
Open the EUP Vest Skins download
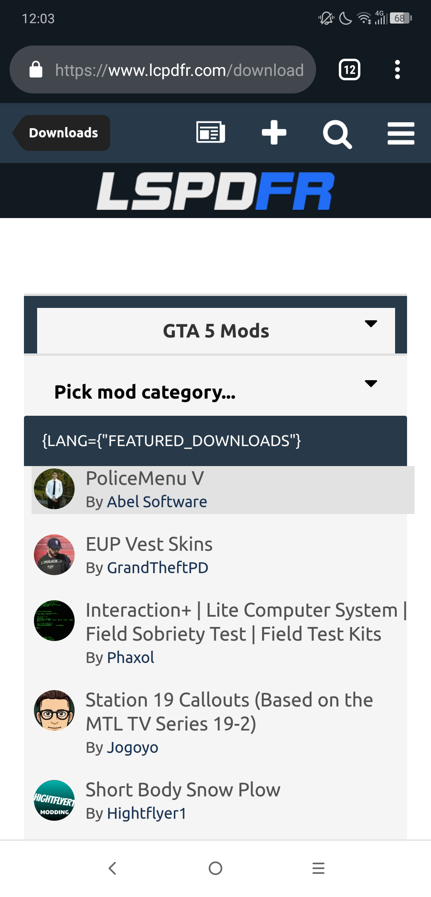click(149, 544)
